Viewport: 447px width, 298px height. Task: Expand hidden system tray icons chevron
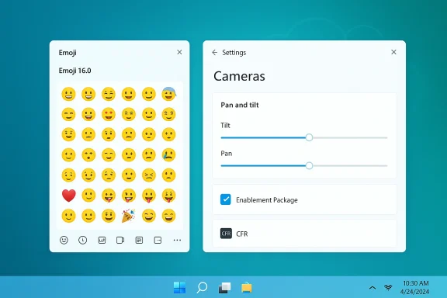[372, 288]
